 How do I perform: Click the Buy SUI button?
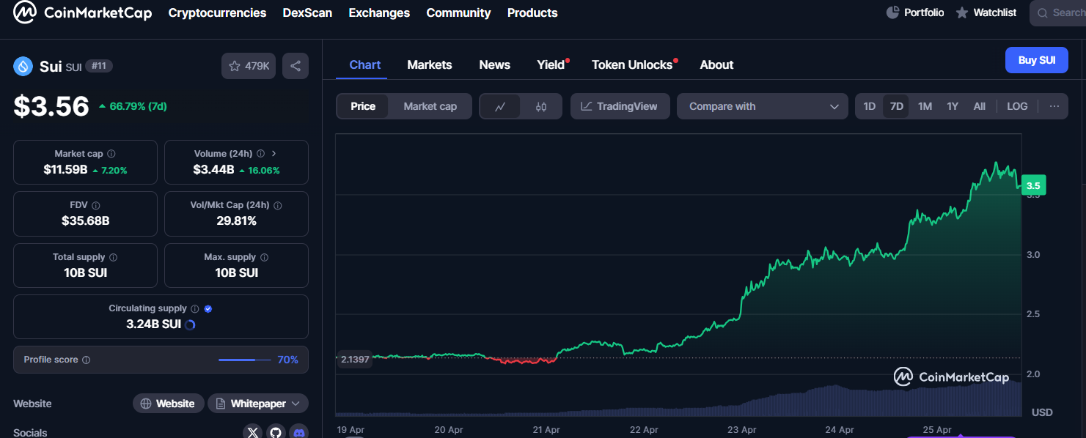pos(1037,60)
